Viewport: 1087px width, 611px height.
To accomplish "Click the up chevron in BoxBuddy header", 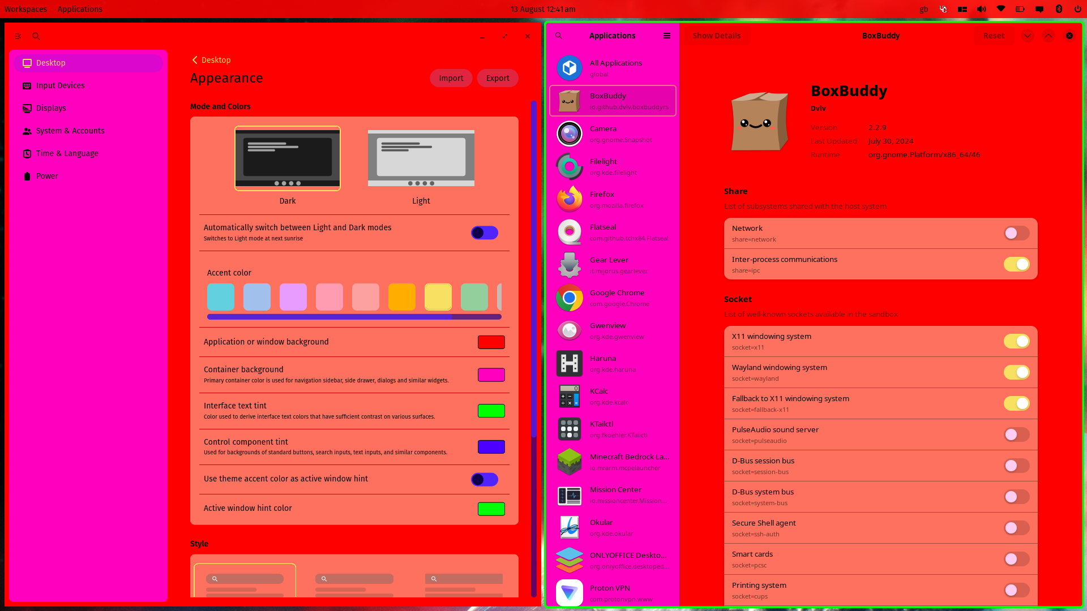I will (x=1049, y=36).
